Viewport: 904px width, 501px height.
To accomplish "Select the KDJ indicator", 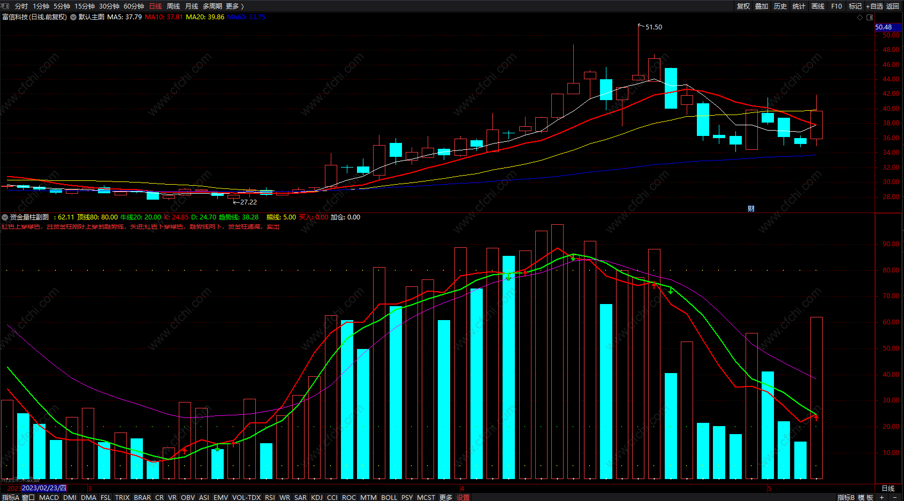I will pos(317,497).
